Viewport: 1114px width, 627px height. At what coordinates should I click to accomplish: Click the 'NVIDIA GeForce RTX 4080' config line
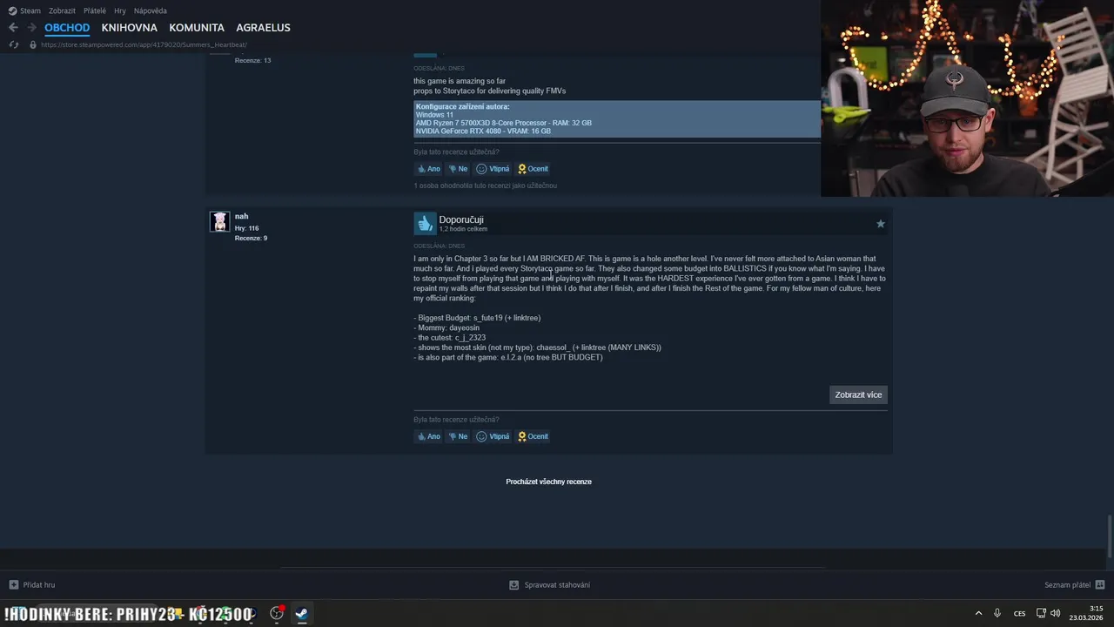click(483, 131)
